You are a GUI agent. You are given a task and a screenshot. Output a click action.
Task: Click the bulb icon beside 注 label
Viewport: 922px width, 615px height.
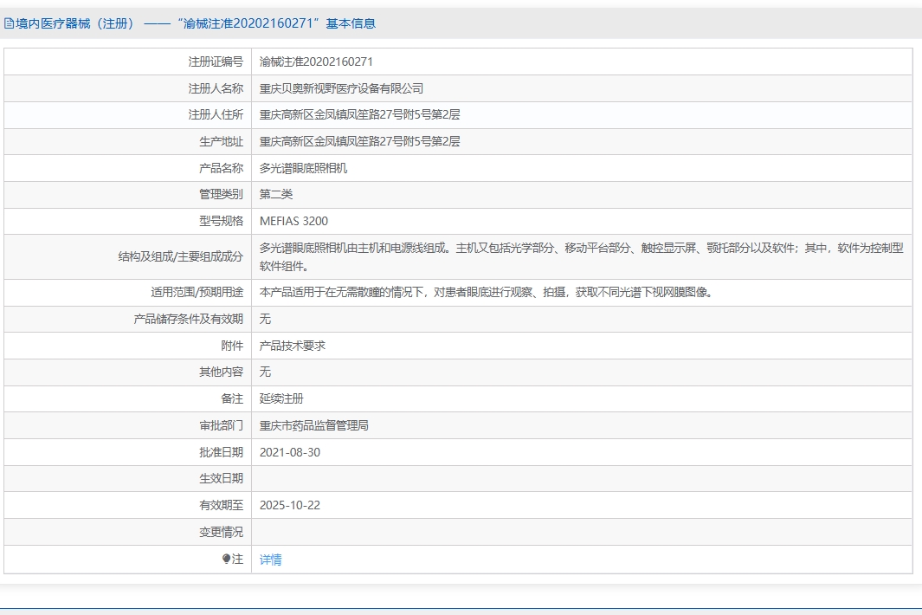226,559
